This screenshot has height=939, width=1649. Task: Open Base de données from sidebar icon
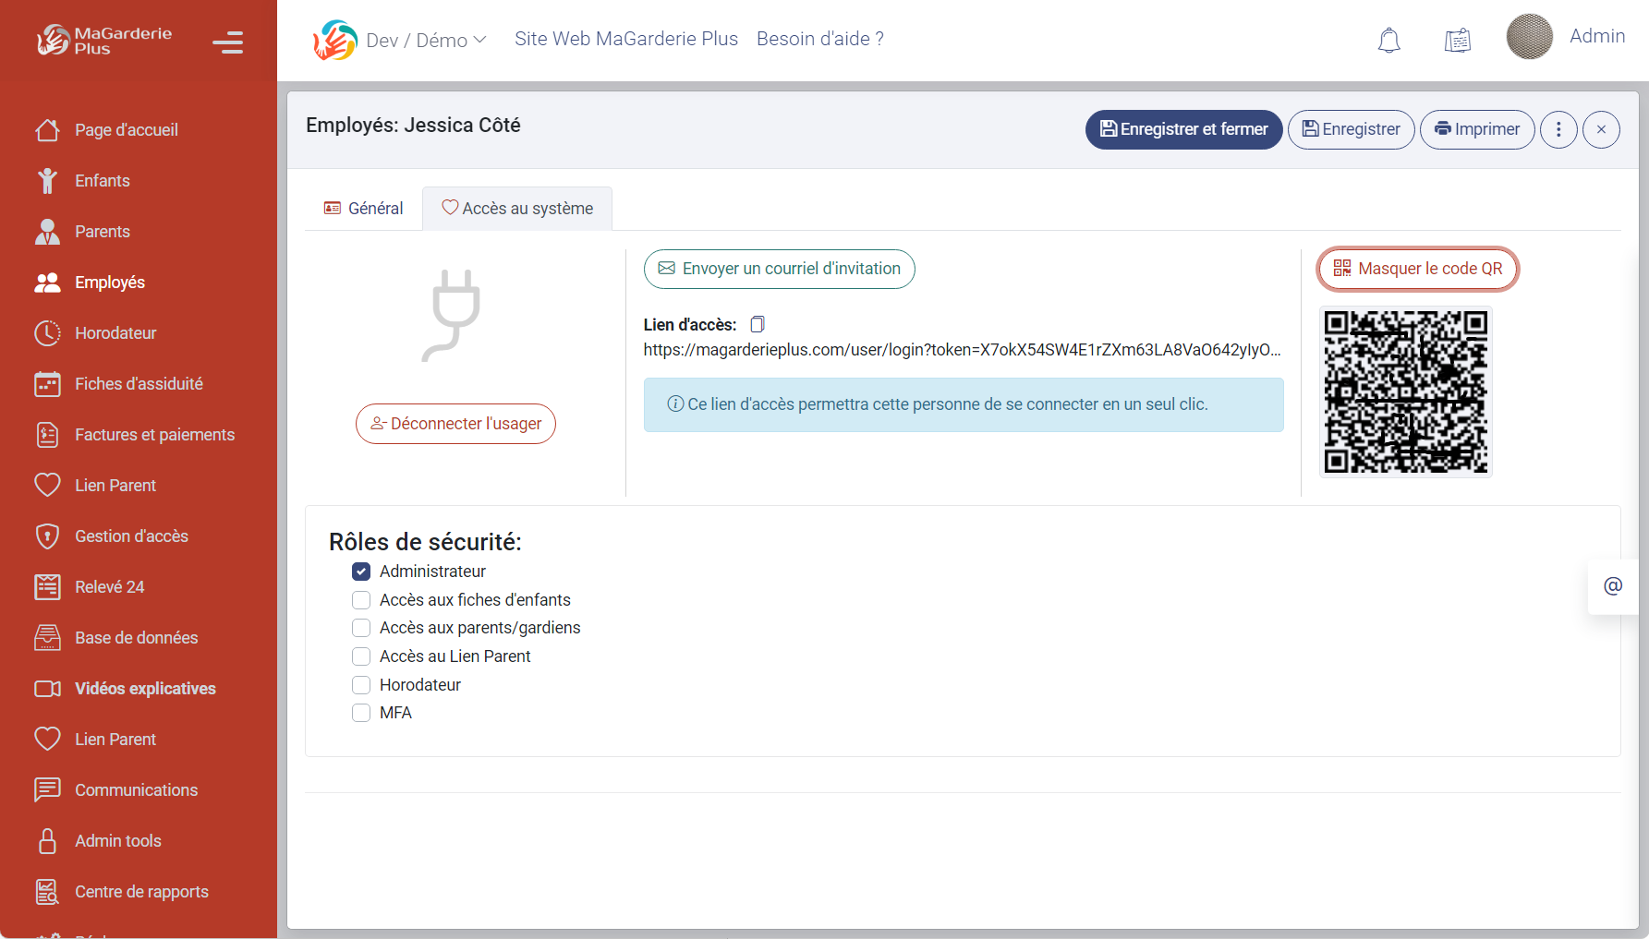click(47, 637)
